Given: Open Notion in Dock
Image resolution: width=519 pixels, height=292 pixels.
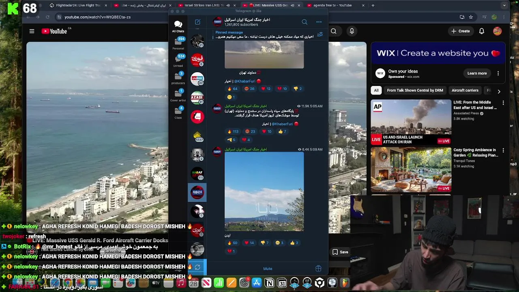Looking at the screenshot, I should (269, 283).
